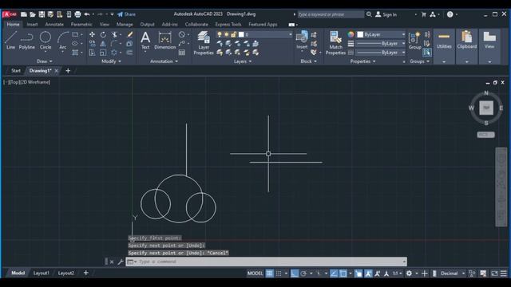The image size is (511, 287).
Task: Toggle drawing grid display in status bar
Action: 270,273
